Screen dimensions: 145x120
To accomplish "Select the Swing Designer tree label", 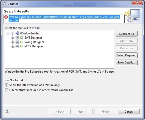I will pyautogui.click(x=34, y=42).
